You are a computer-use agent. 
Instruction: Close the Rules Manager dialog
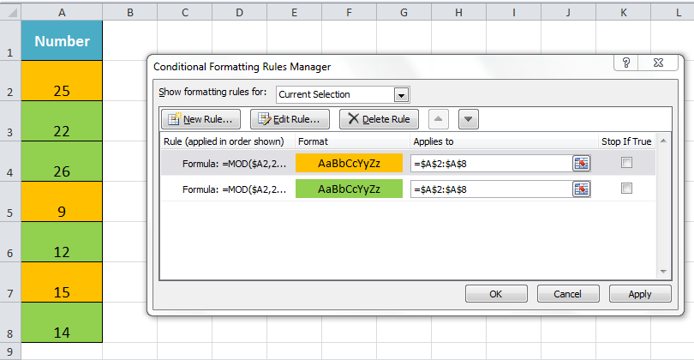tap(658, 63)
